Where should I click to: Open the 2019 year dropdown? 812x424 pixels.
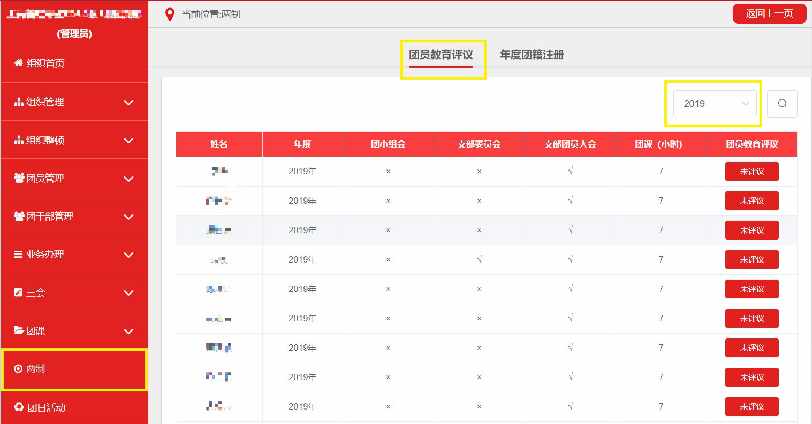click(x=715, y=104)
